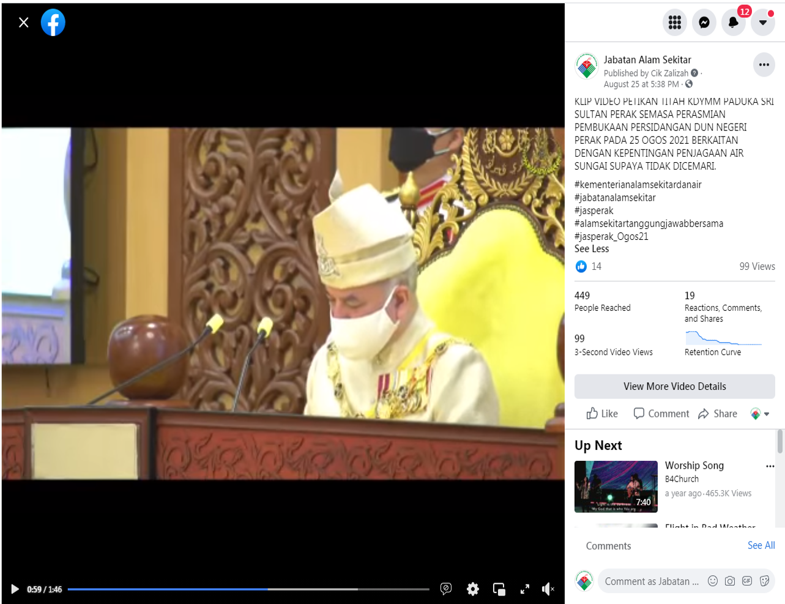Share the video post
The width and height of the screenshot is (785, 604).
(718, 414)
